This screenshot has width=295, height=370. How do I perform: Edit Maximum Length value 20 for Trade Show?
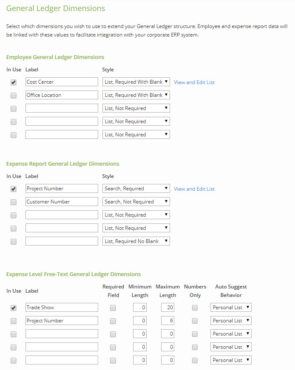click(x=168, y=308)
